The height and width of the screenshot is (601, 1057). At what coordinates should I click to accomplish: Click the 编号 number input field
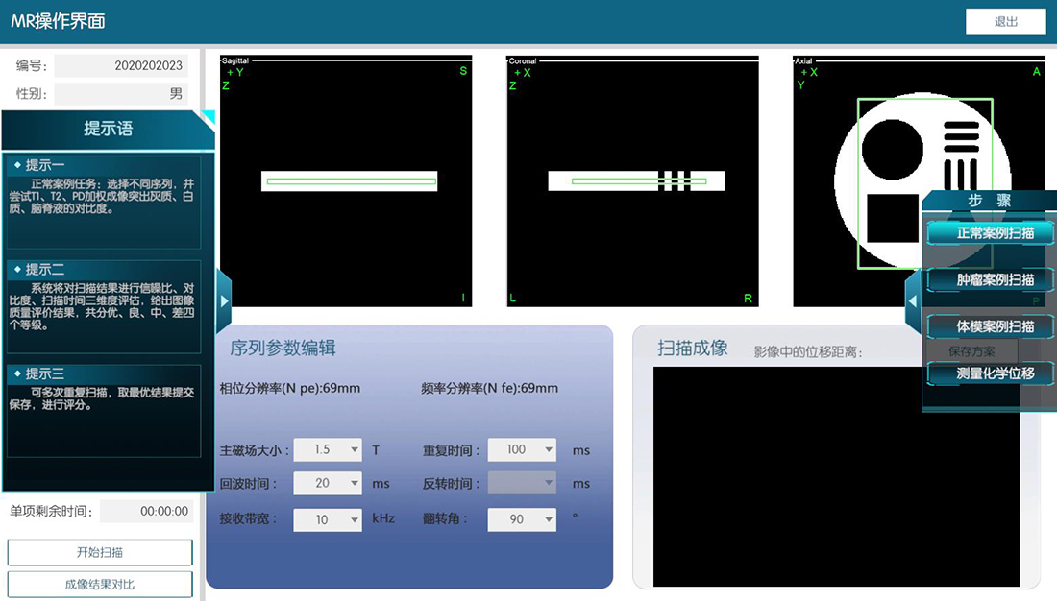pos(121,65)
